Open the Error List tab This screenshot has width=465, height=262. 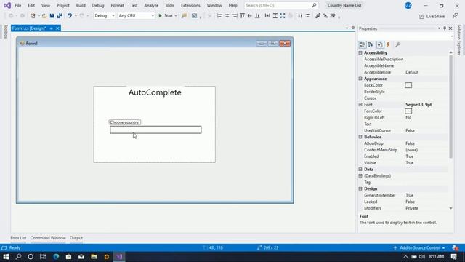pyautogui.click(x=18, y=238)
